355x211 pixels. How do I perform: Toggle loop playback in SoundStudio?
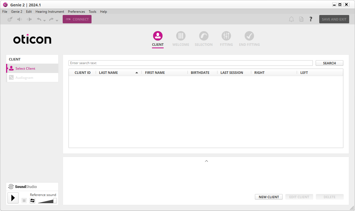(x=32, y=200)
